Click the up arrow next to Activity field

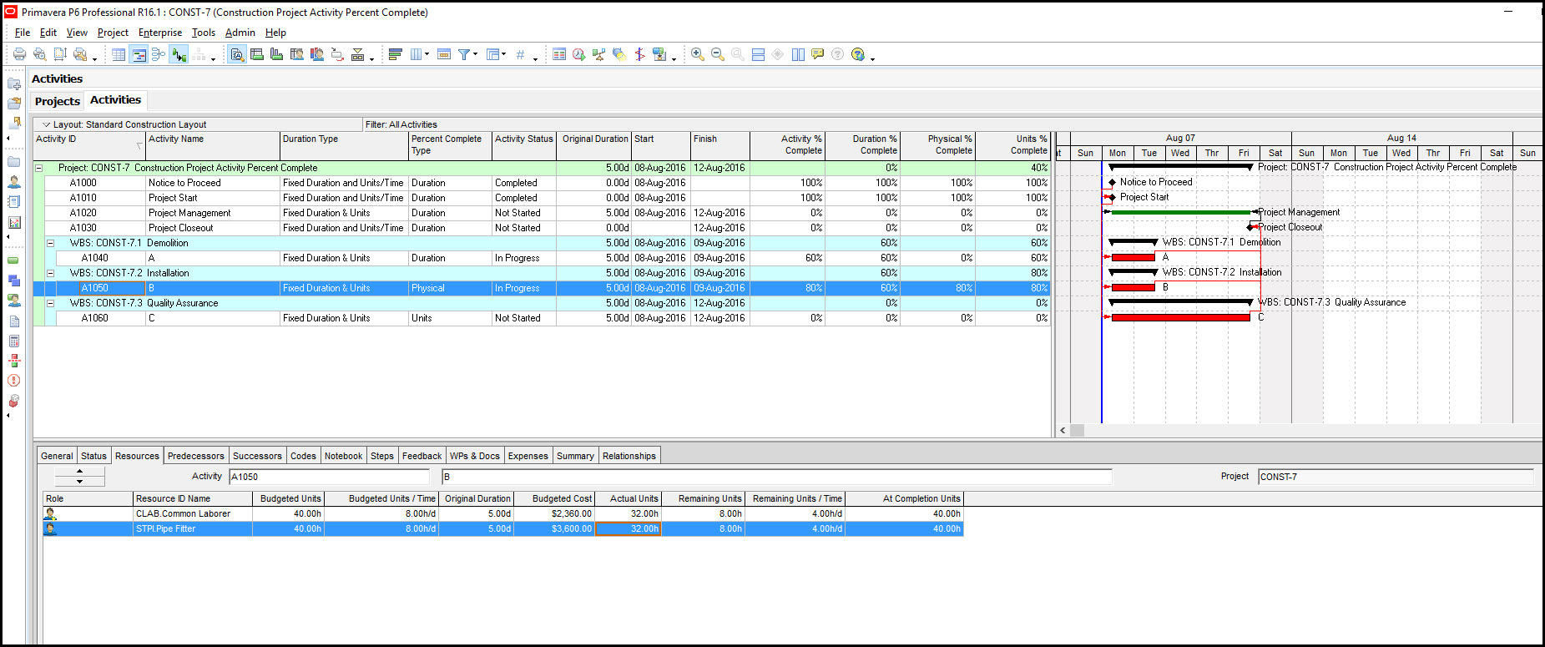[x=79, y=472]
